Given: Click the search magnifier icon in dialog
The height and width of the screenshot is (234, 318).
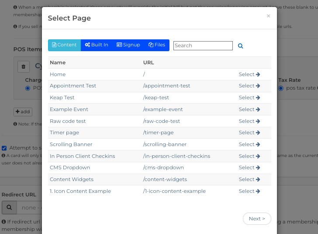Looking at the screenshot, I should pyautogui.click(x=240, y=45).
